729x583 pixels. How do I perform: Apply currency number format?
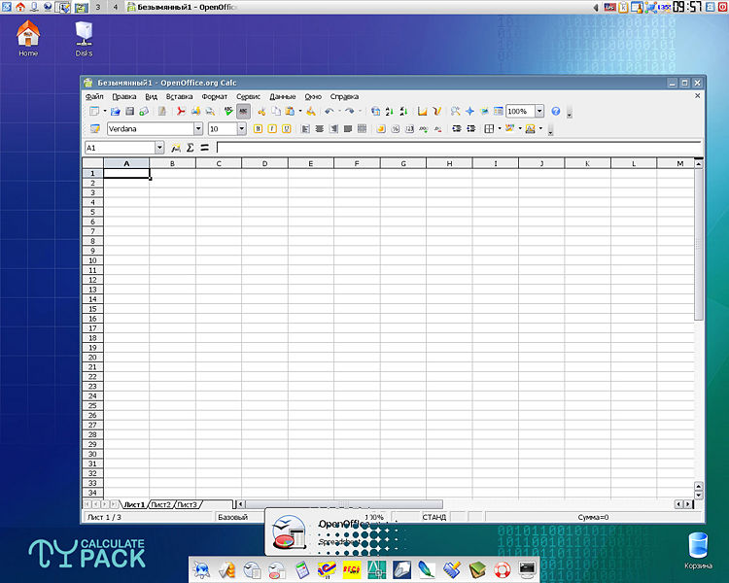[381, 129]
